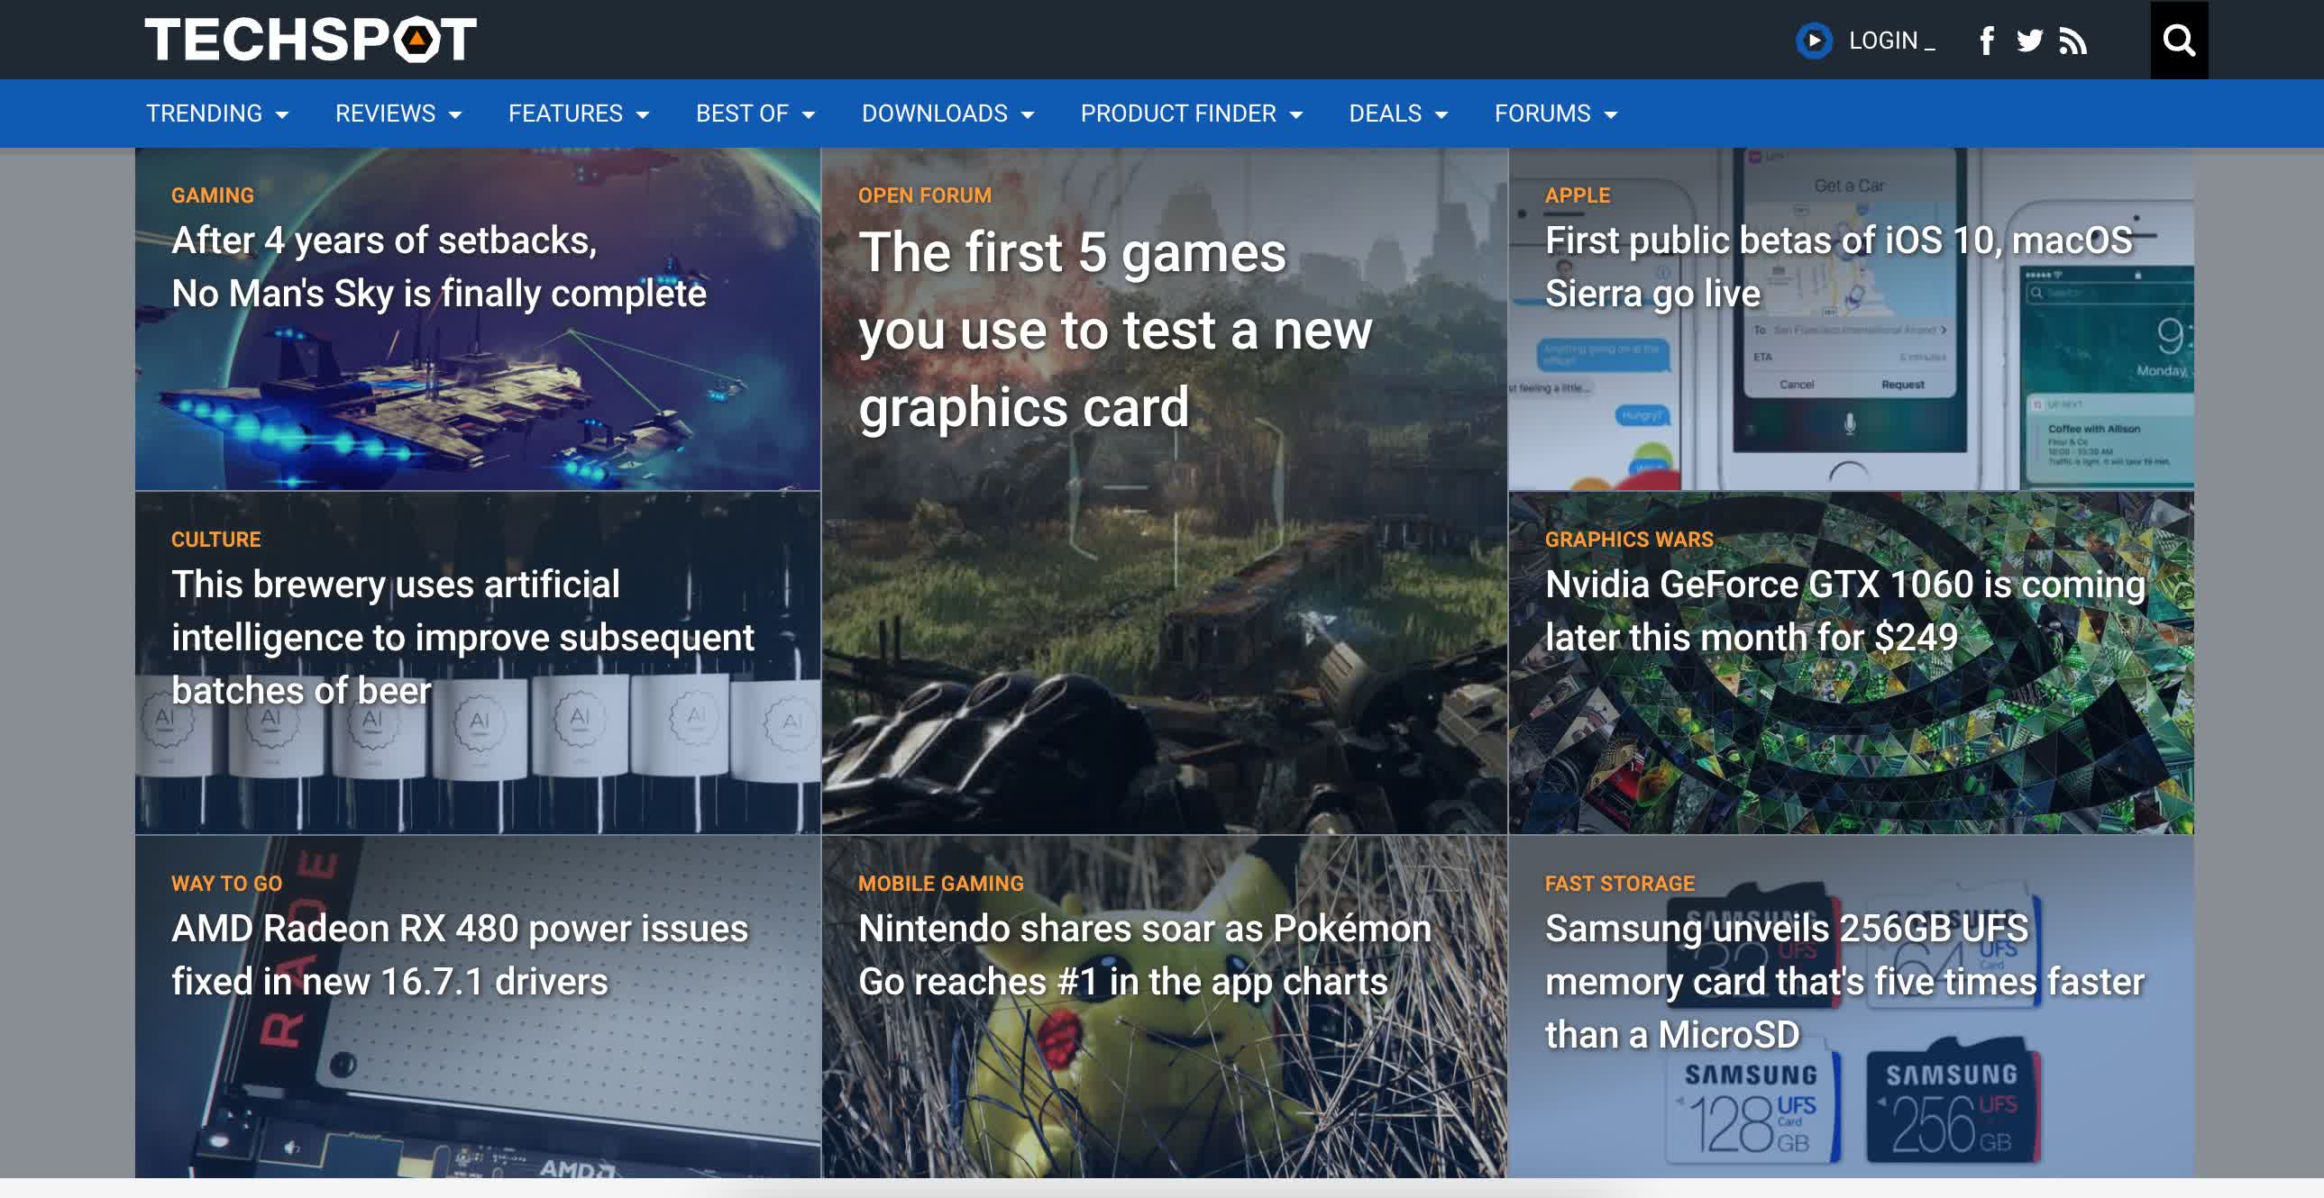This screenshot has width=2324, height=1198.
Task: Click the LOGIN link
Action: click(1891, 41)
